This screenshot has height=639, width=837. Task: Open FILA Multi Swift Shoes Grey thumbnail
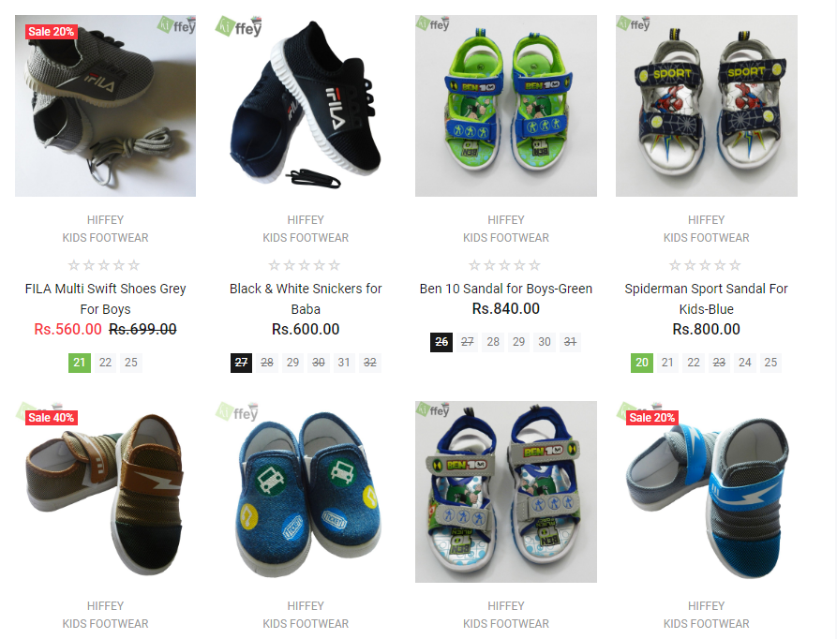coord(105,106)
